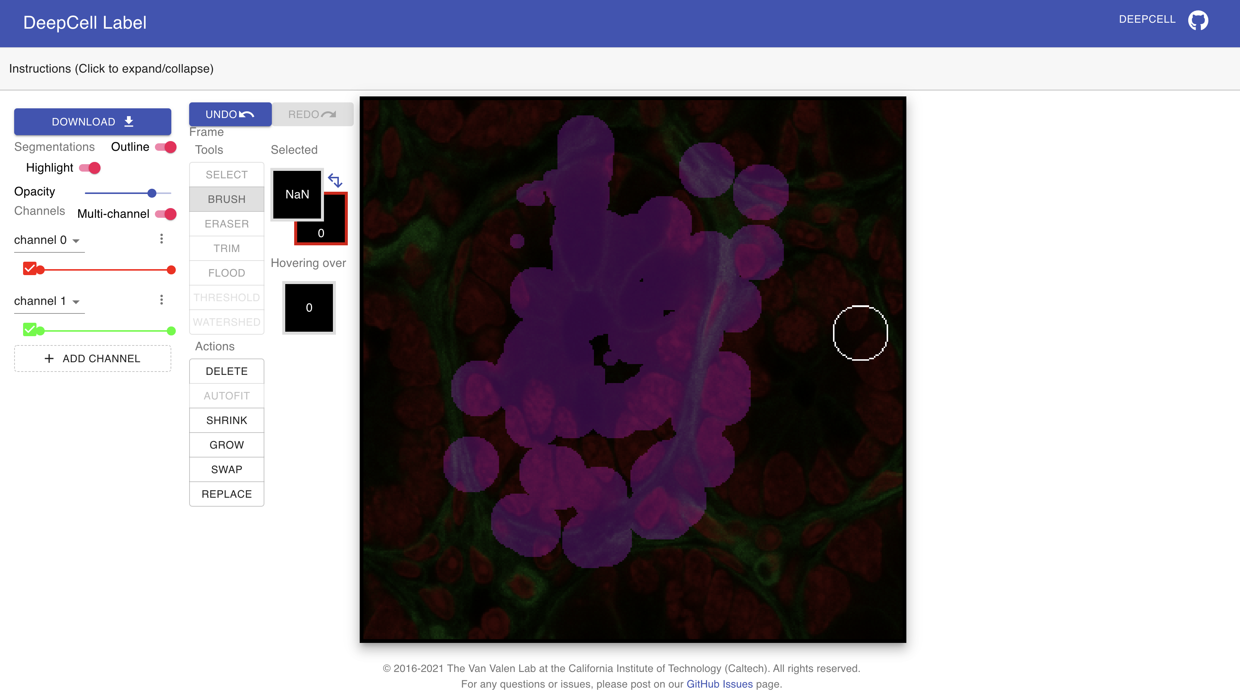1240x698 pixels.
Task: Select the Brush tool
Action: click(x=226, y=199)
